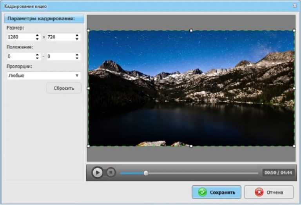Increase the horizontal position value
The width and height of the screenshot is (301, 205).
37,54
